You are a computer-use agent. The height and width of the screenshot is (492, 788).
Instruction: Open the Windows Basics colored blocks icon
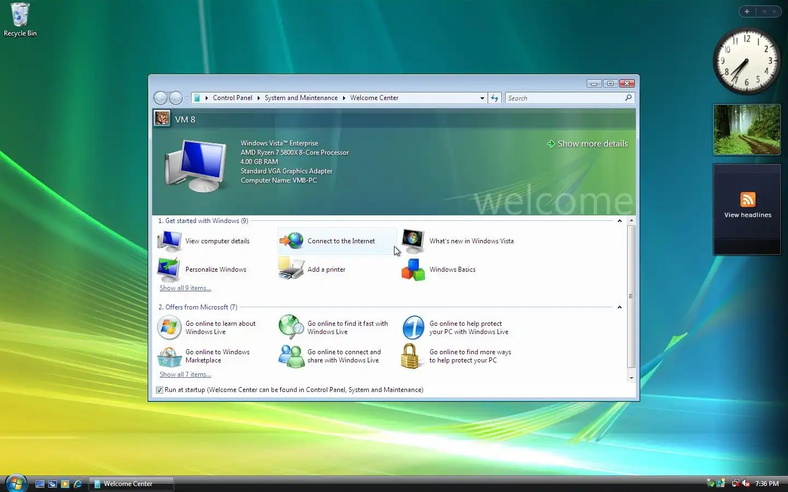click(x=413, y=270)
